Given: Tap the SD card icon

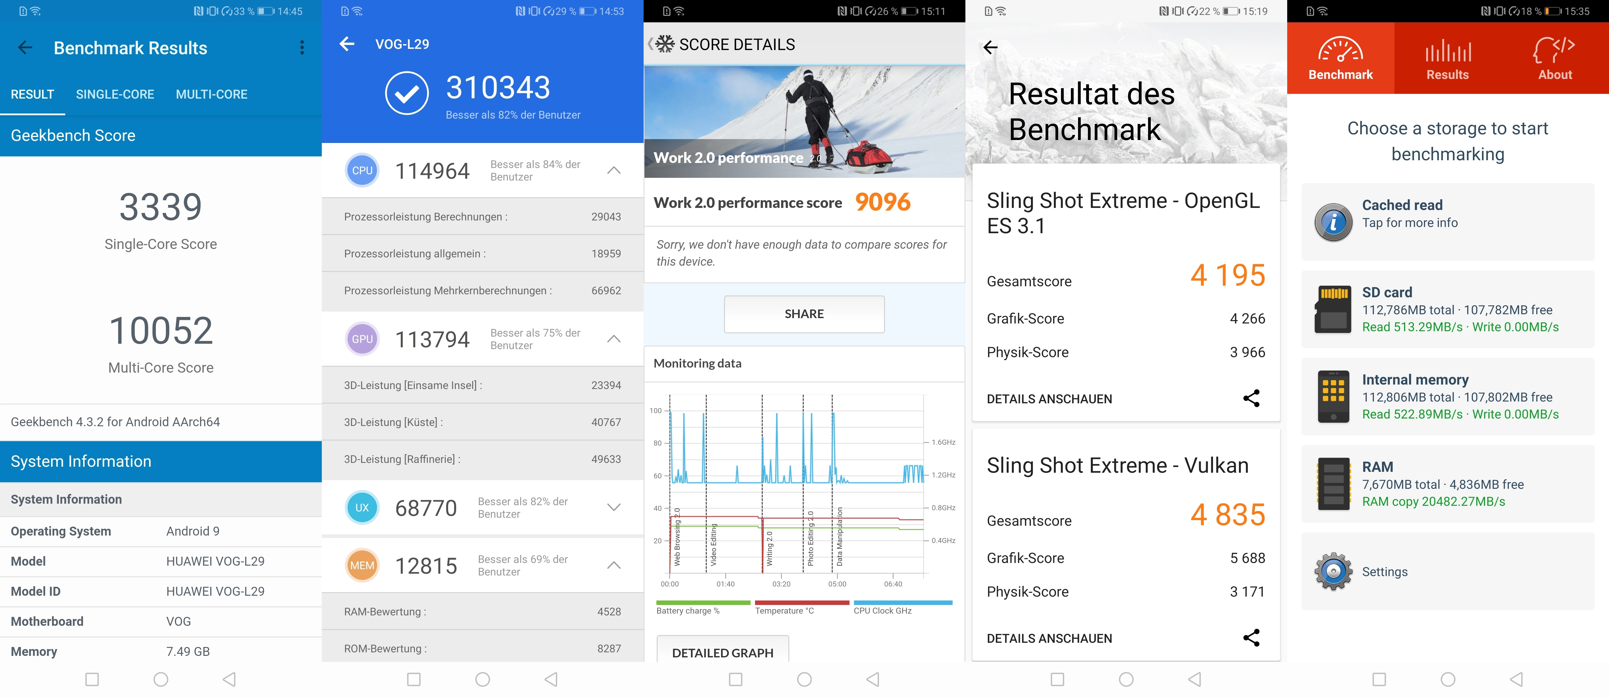Looking at the screenshot, I should click(x=1334, y=309).
